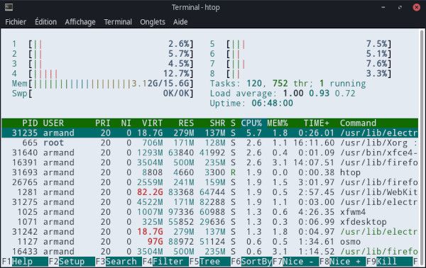This screenshot has height=268, width=426.
Task: Open the Affichage menu
Action: coord(80,22)
